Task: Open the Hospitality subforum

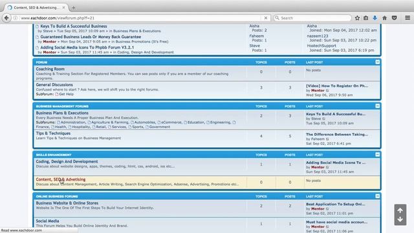Action: coord(81,127)
